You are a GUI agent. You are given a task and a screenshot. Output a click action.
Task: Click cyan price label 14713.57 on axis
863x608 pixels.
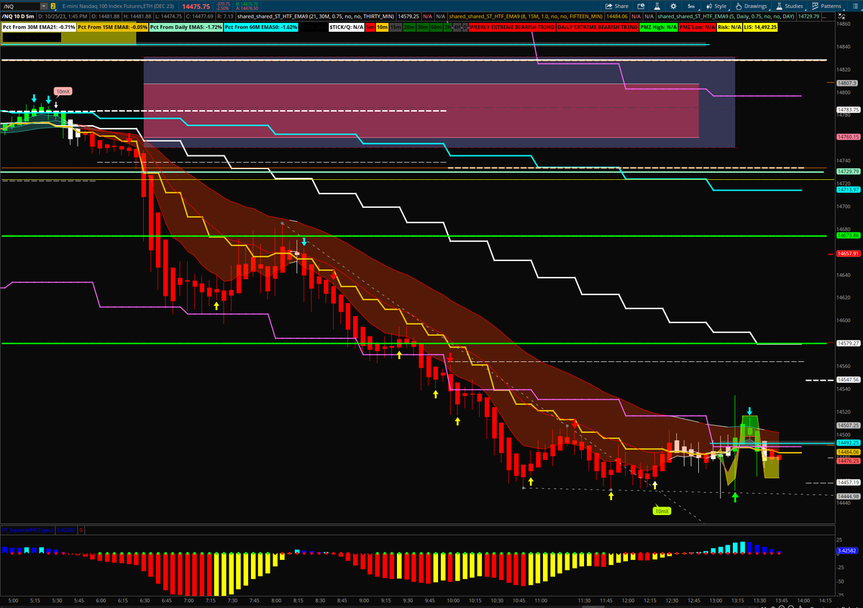pos(849,190)
